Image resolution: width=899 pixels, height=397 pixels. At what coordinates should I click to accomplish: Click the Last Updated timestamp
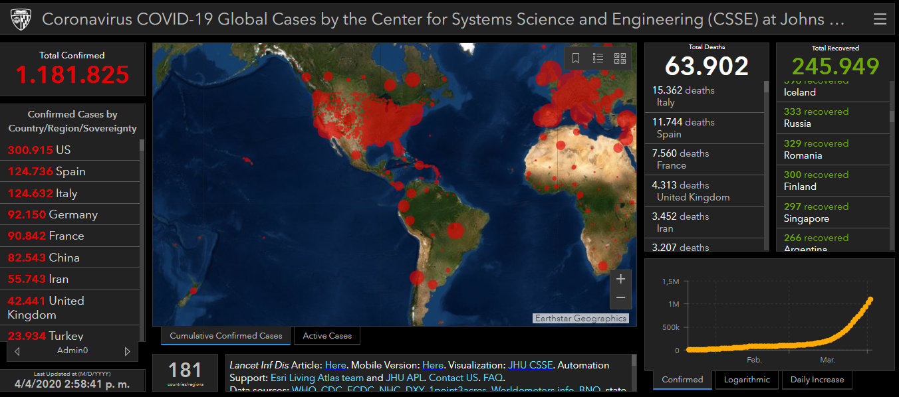click(72, 384)
